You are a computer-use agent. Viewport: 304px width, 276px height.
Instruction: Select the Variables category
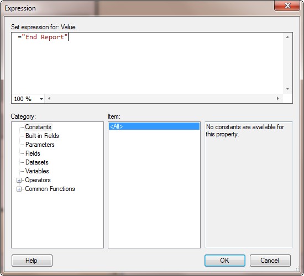(37, 171)
